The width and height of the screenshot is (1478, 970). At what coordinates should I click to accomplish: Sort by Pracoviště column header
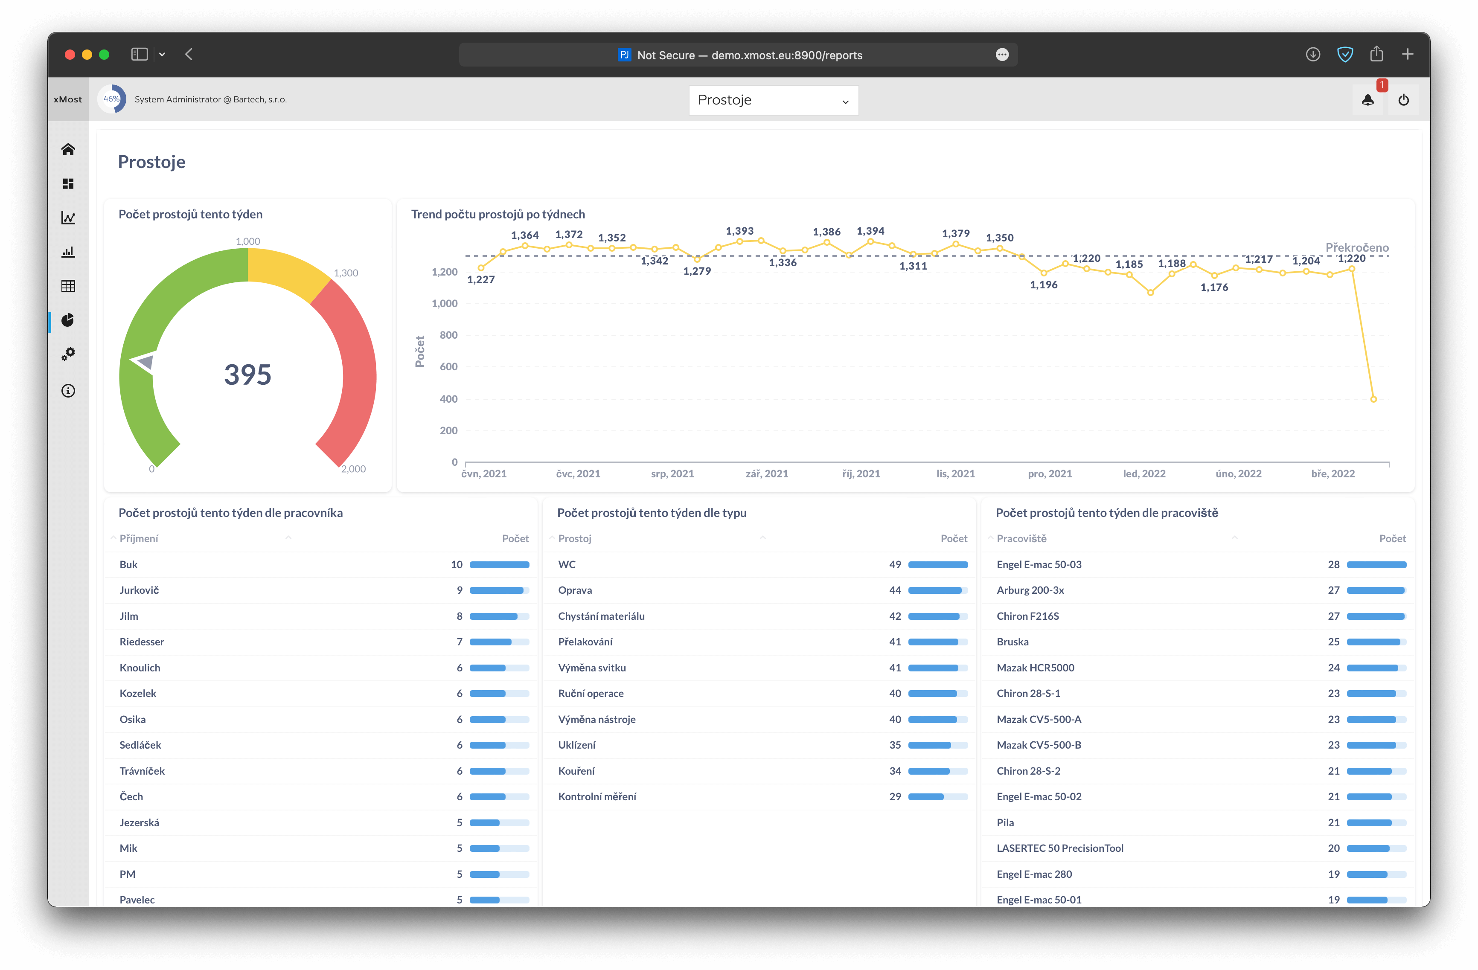(x=1021, y=538)
